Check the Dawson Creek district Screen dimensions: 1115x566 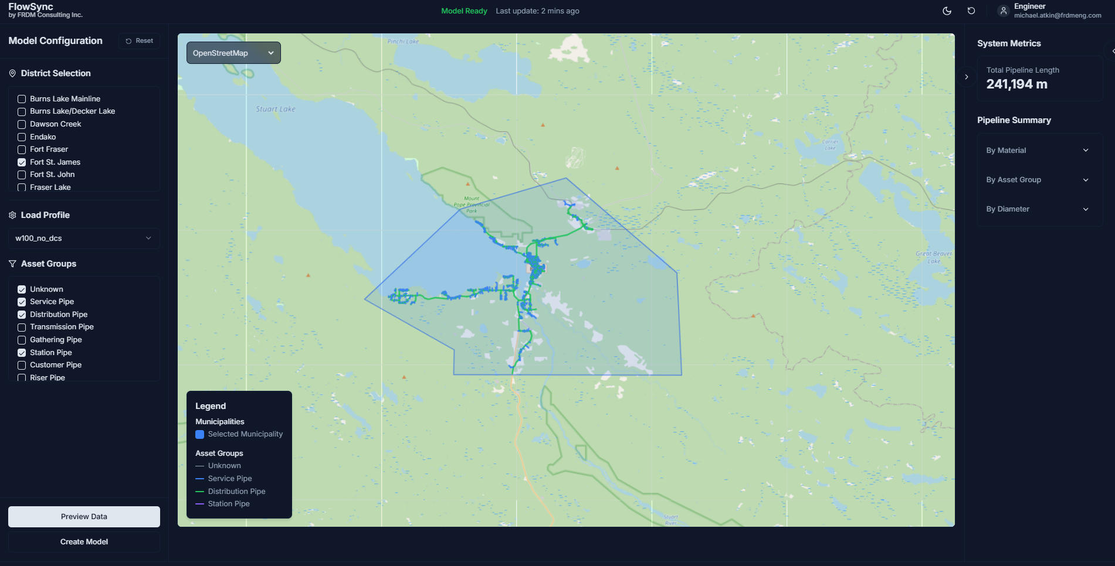coord(22,125)
